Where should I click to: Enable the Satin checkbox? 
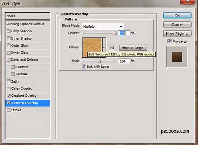tap(9, 81)
